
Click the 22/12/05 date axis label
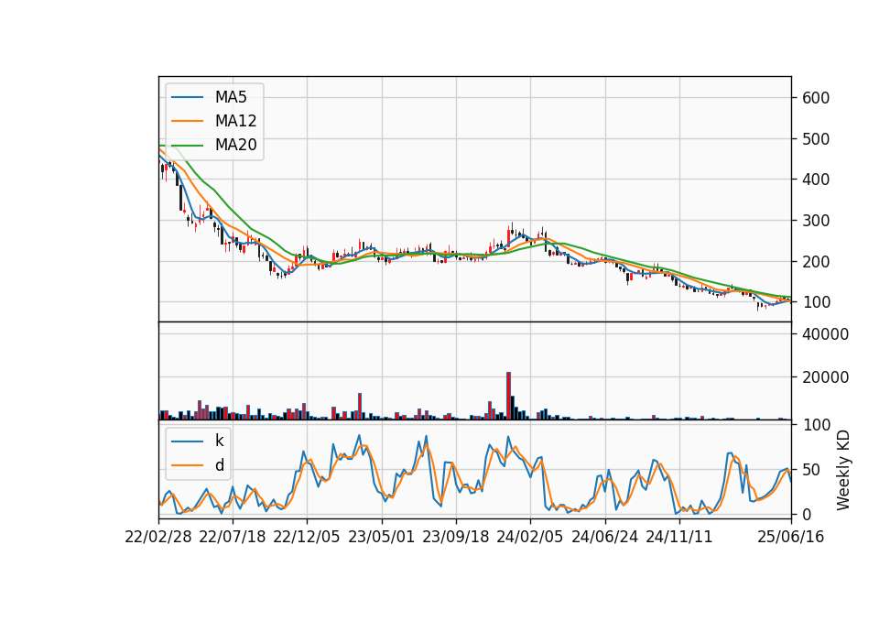pos(307,537)
